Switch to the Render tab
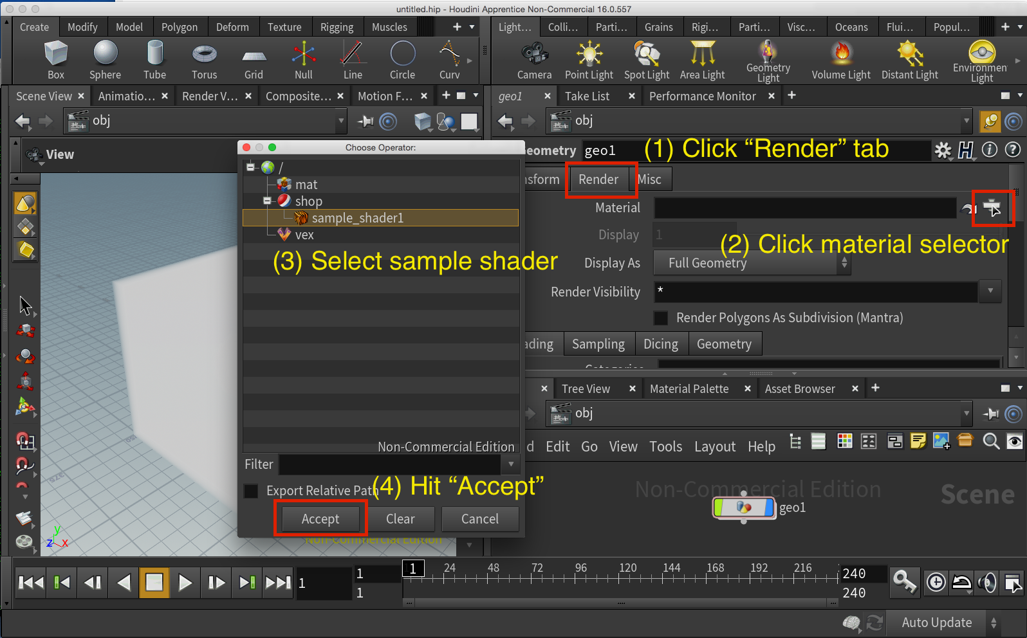1027x638 pixels. pos(598,179)
